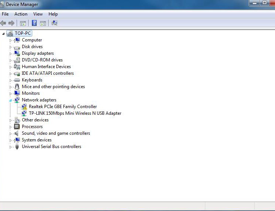Expand the Monitors node arrow

tap(10, 94)
